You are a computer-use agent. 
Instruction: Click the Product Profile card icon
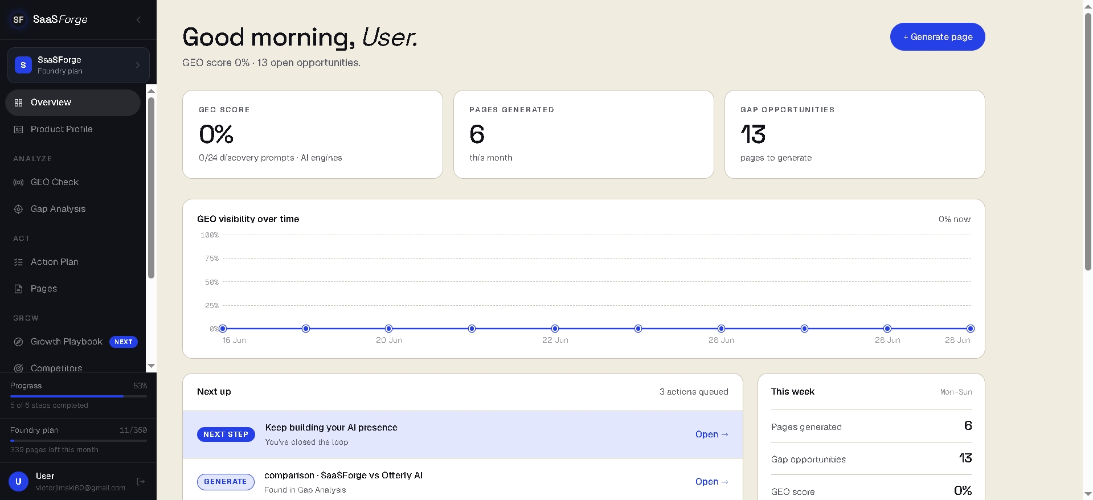point(18,129)
